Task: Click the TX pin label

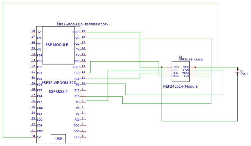Action: click(x=78, y=50)
